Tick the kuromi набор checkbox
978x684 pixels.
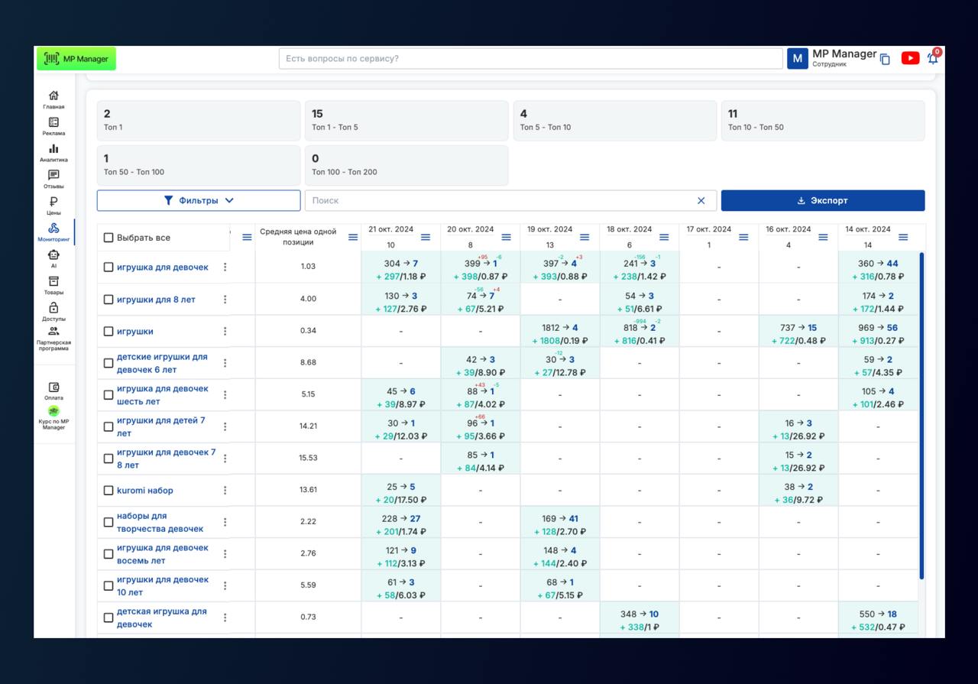point(108,491)
